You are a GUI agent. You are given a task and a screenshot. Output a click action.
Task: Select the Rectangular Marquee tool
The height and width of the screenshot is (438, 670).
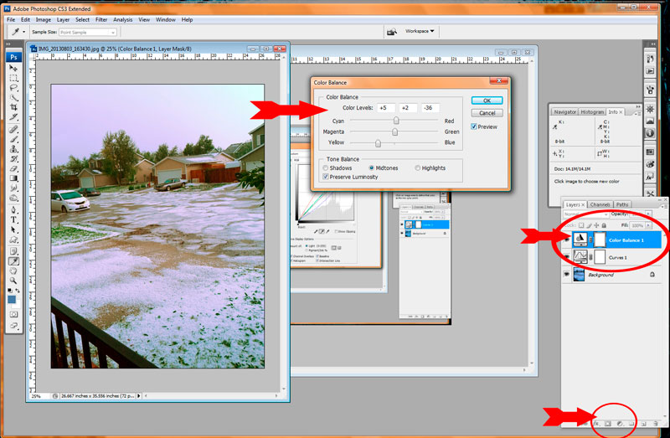(x=13, y=78)
